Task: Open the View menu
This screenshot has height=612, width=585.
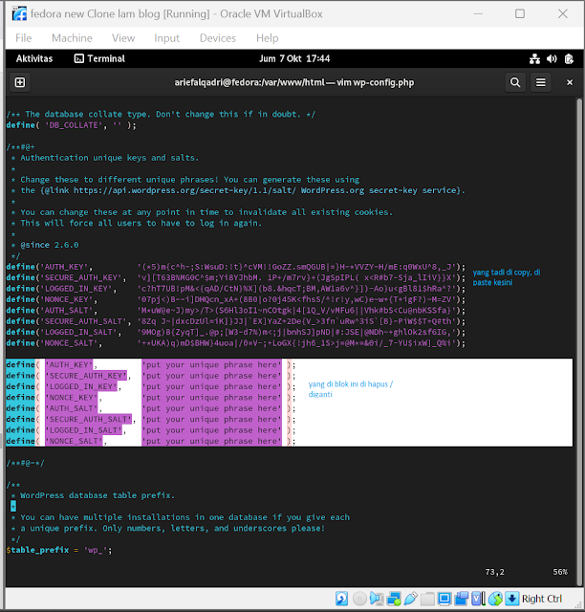Action: [123, 38]
